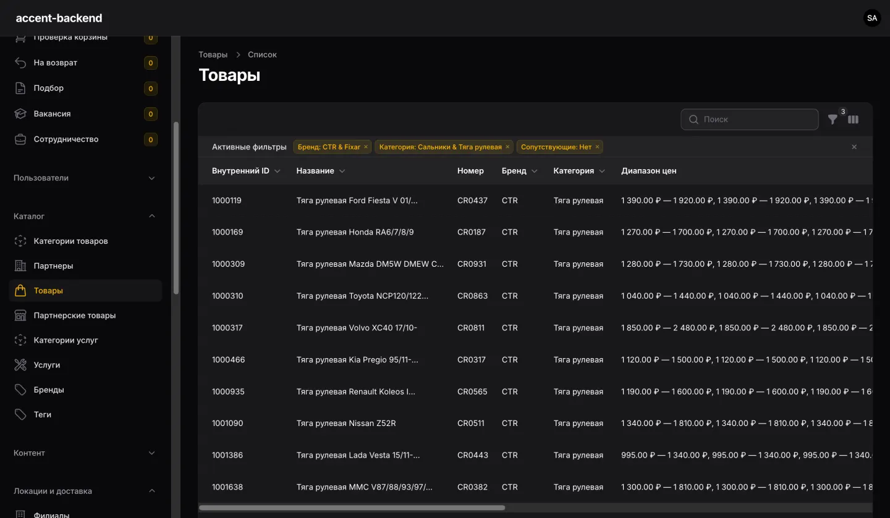Remove the Бренд: CTR & Fixar filter
This screenshot has height=518, width=890.
366,147
